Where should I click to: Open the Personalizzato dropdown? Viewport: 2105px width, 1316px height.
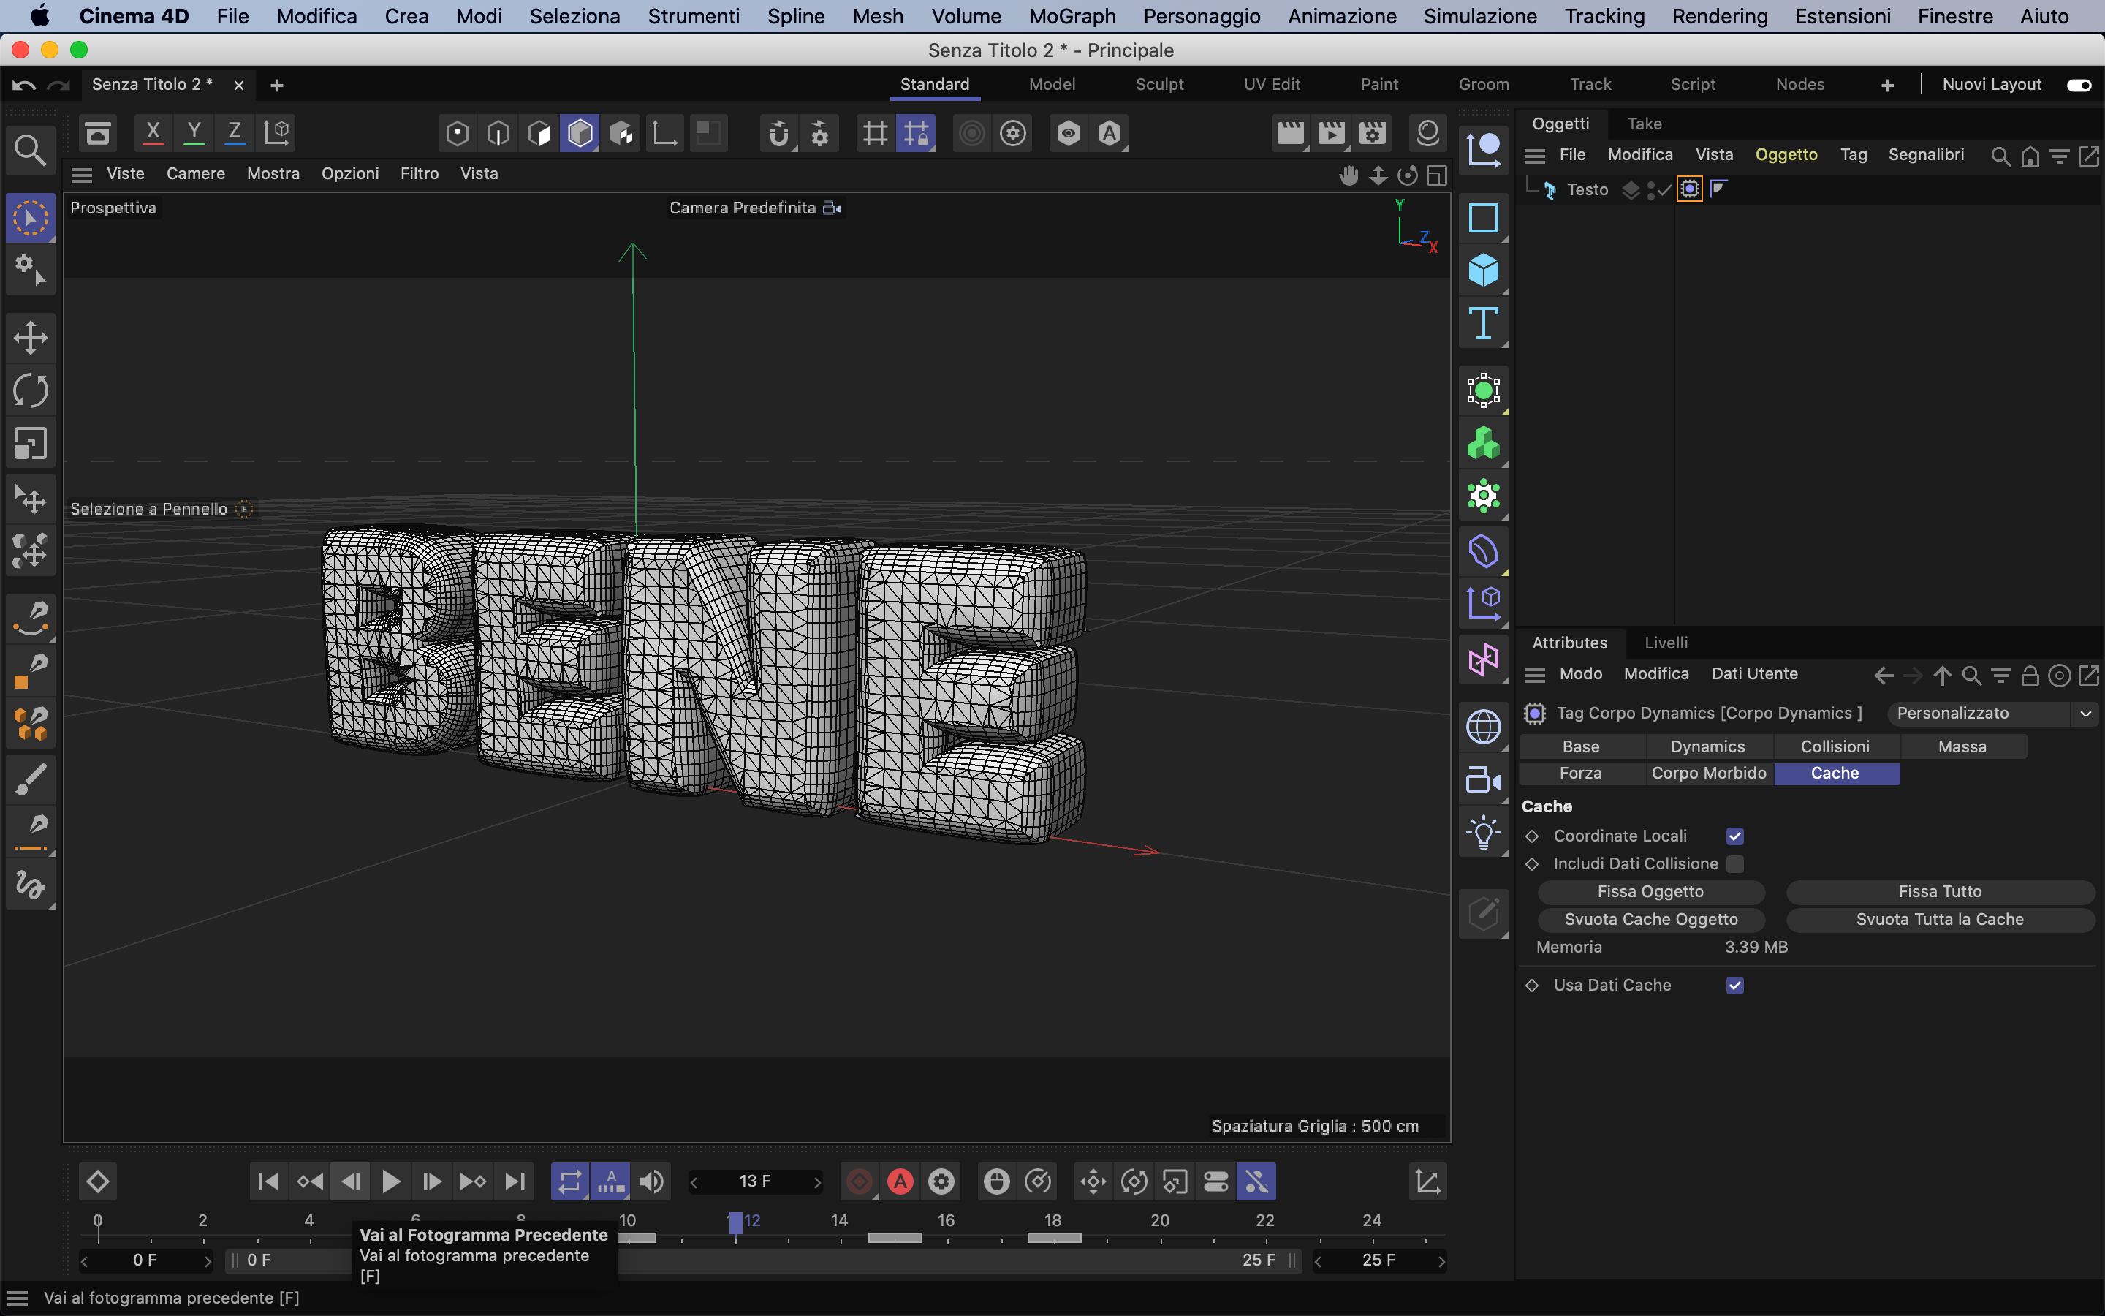tap(1992, 714)
